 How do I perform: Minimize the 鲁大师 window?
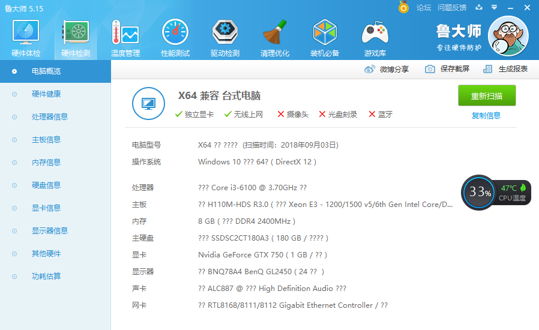pyautogui.click(x=510, y=8)
